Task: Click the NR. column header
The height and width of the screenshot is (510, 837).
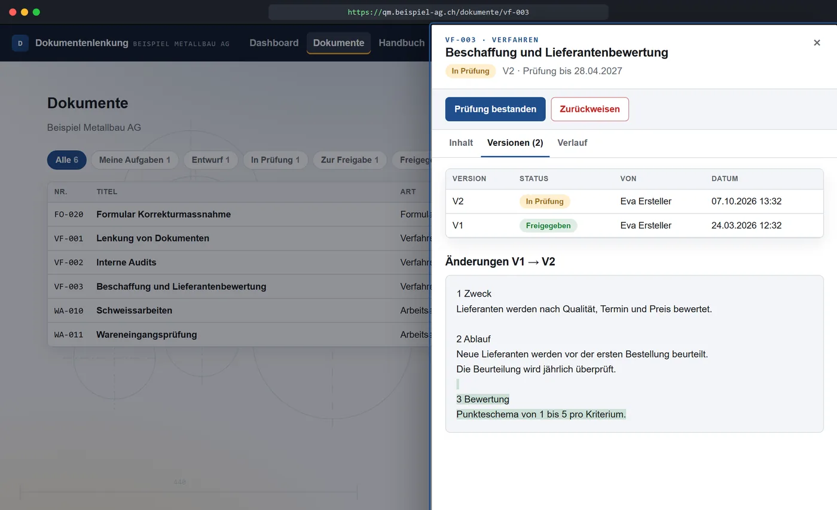Action: pos(61,192)
